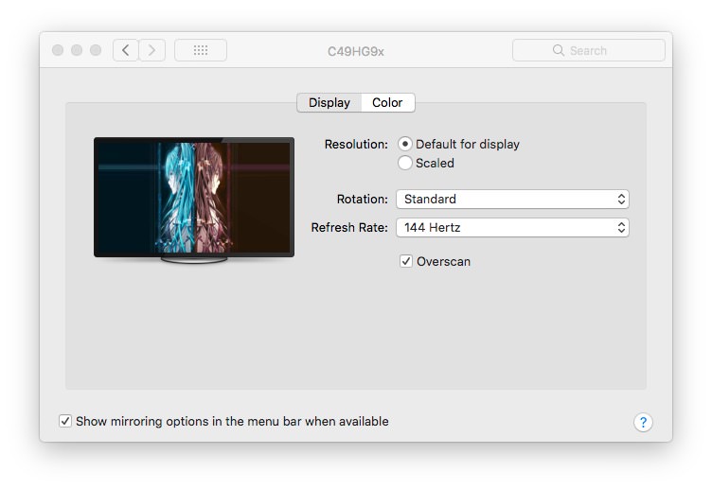
Task: Open the Rotation dropdown set to Standard
Action: [x=512, y=200]
